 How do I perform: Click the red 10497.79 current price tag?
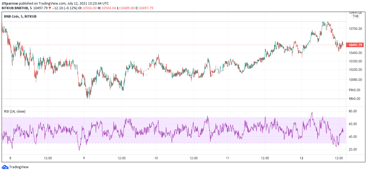(x=355, y=45)
